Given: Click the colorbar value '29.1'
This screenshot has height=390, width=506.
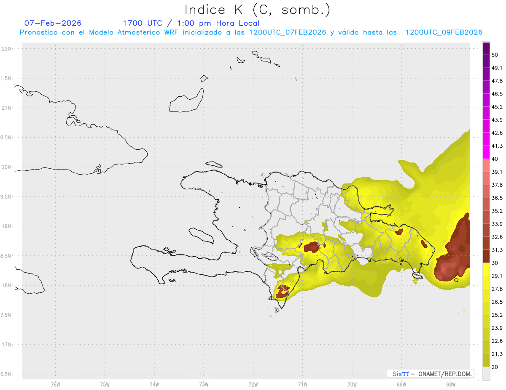Looking at the screenshot, I should 497,276.
